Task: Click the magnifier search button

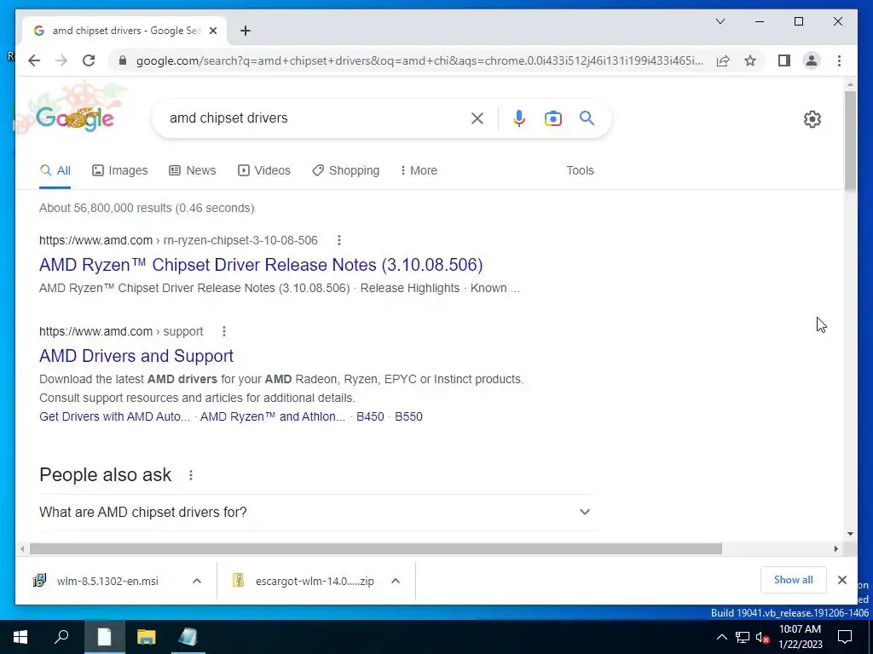Action: (587, 118)
